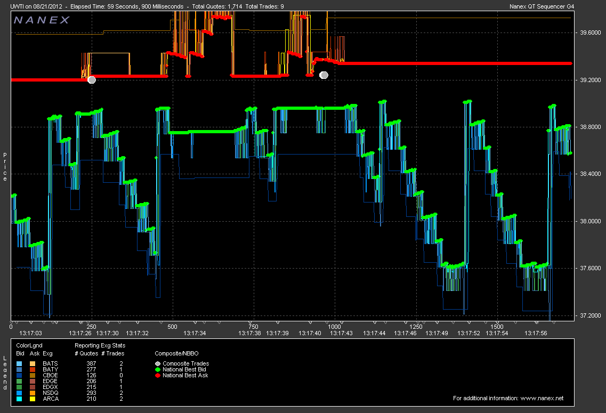606x413 pixels.
Task: Click the ARCA quote count 210
Action: (x=91, y=399)
